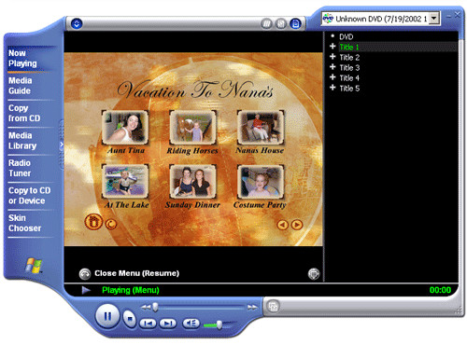Click the rewind arrows icon
The image size is (467, 345).
[146, 308]
